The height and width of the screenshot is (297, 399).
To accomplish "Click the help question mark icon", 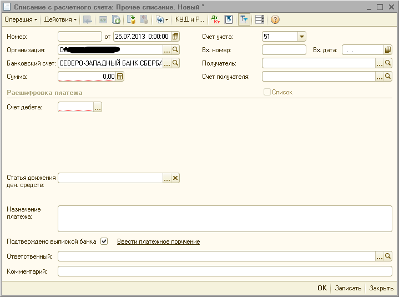I will [x=275, y=19].
